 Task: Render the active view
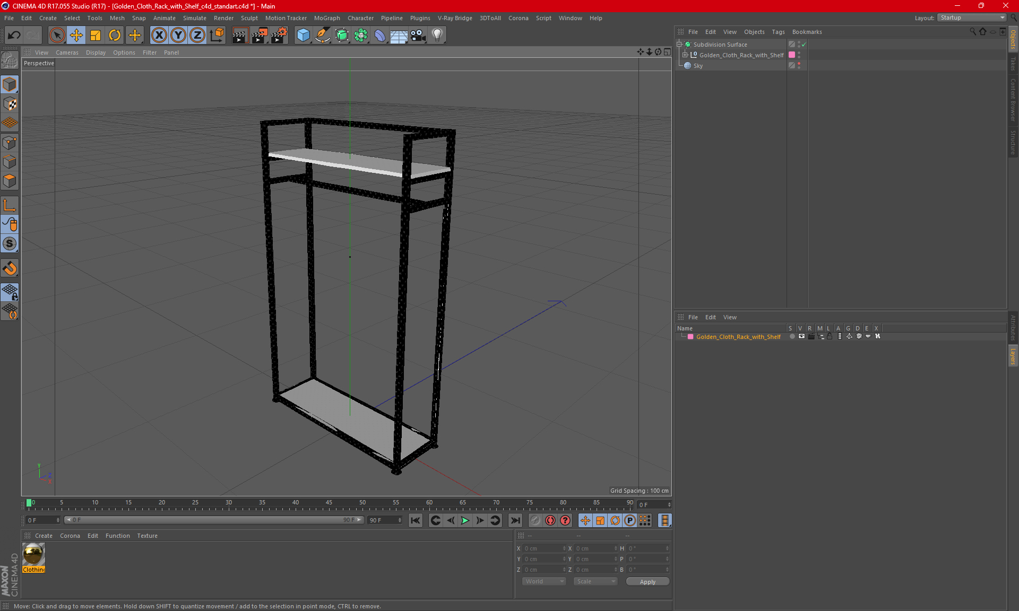coord(240,35)
